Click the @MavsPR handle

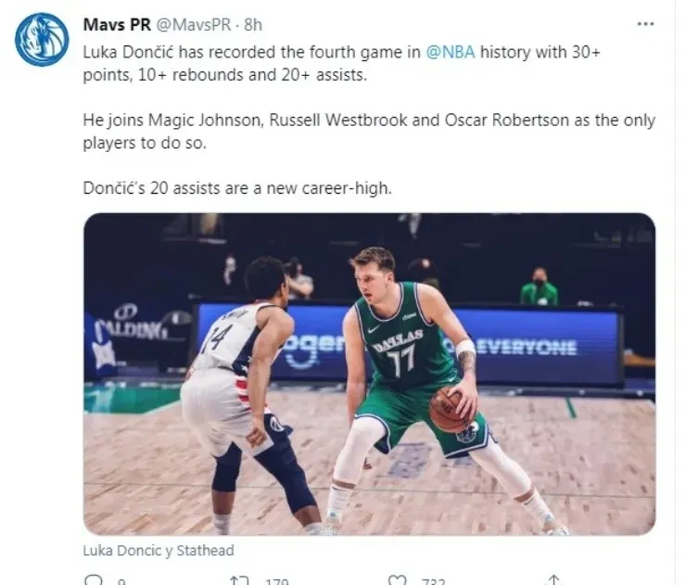tap(197, 25)
